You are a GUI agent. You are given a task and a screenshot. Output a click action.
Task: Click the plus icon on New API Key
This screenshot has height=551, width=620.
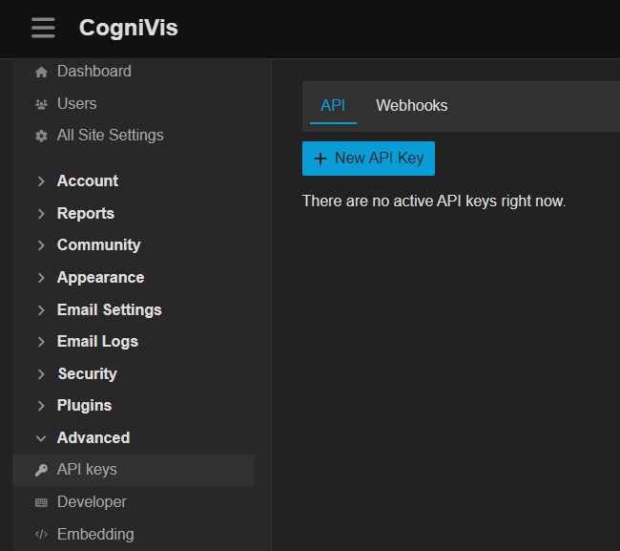pos(320,159)
